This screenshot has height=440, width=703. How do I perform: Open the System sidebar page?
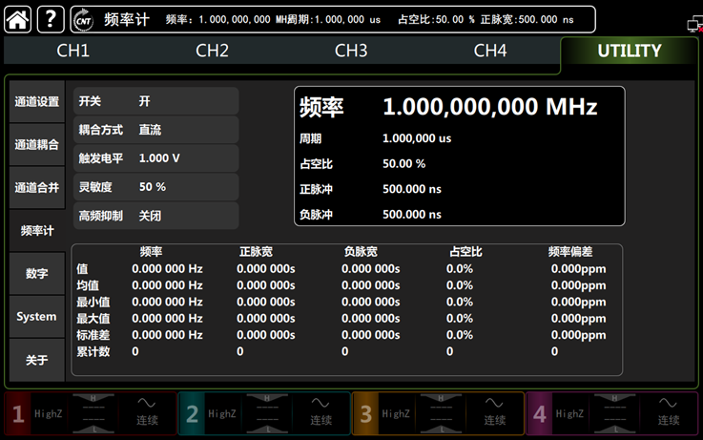click(x=36, y=316)
